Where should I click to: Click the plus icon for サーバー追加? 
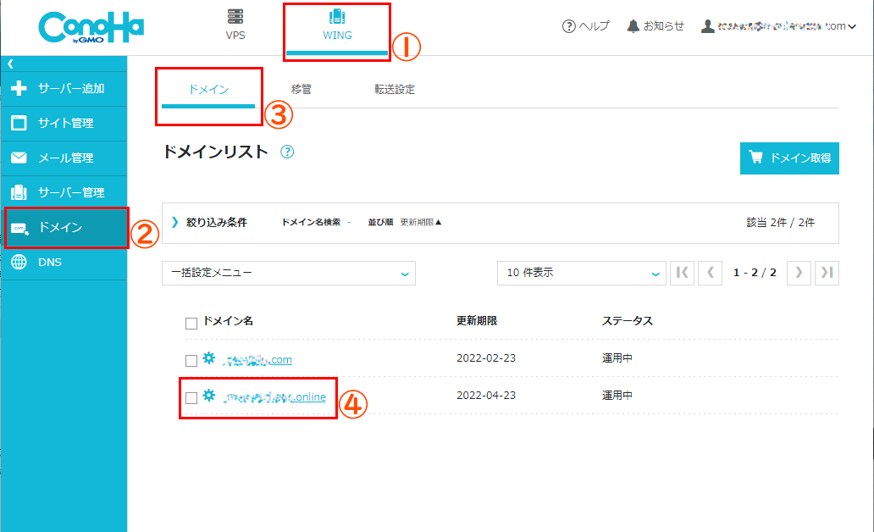click(19, 88)
